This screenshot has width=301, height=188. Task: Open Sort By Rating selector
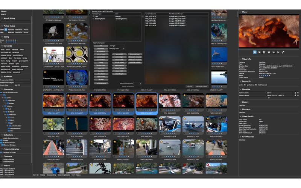pyautogui.click(x=43, y=175)
